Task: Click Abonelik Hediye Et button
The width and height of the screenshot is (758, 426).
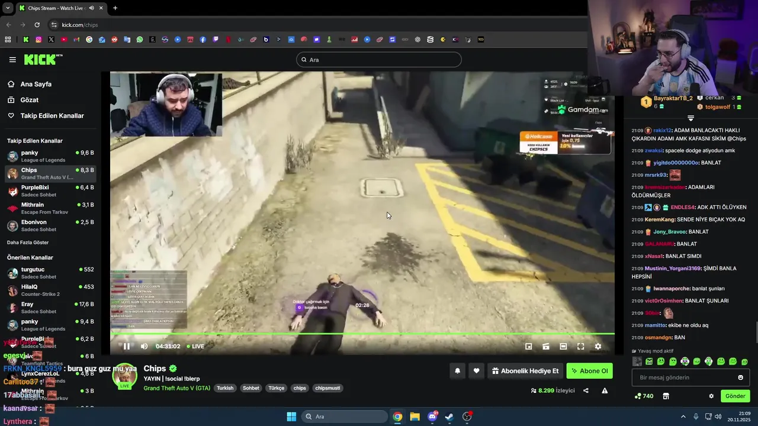Action: 525,371
